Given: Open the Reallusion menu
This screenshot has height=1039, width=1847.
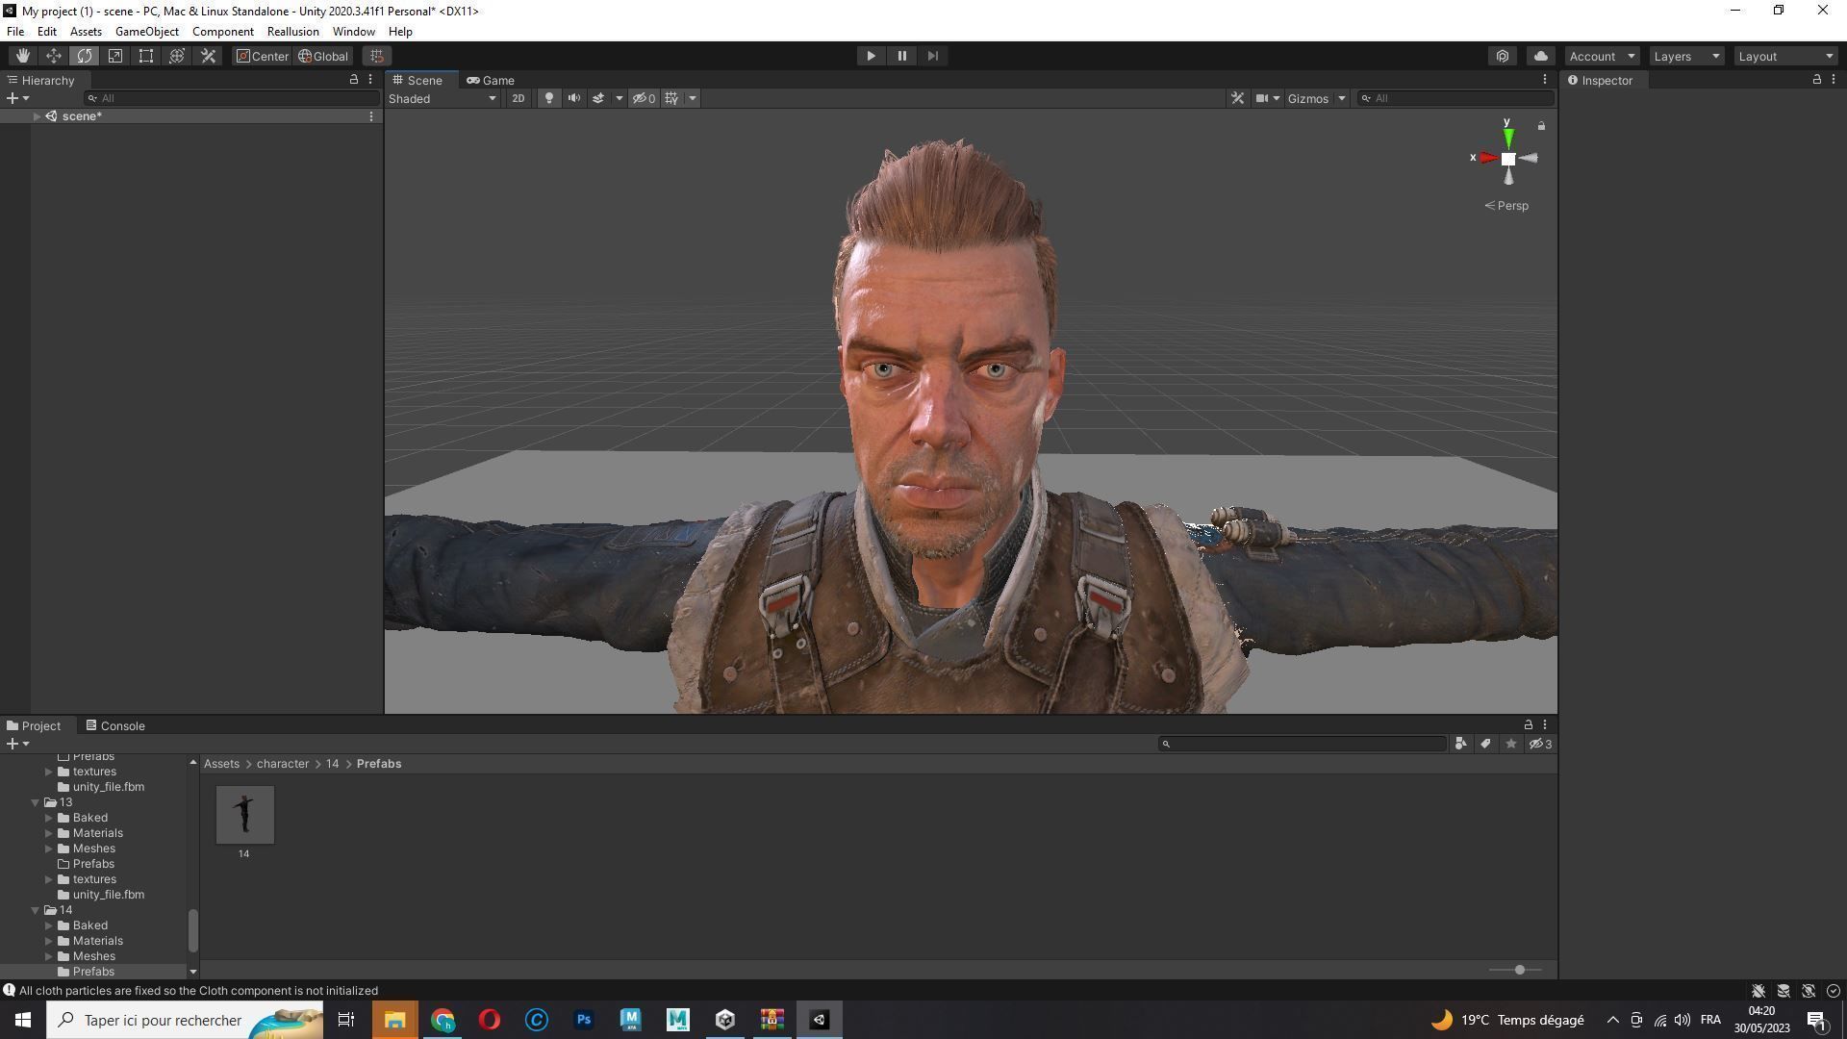Looking at the screenshot, I should coord(292,31).
